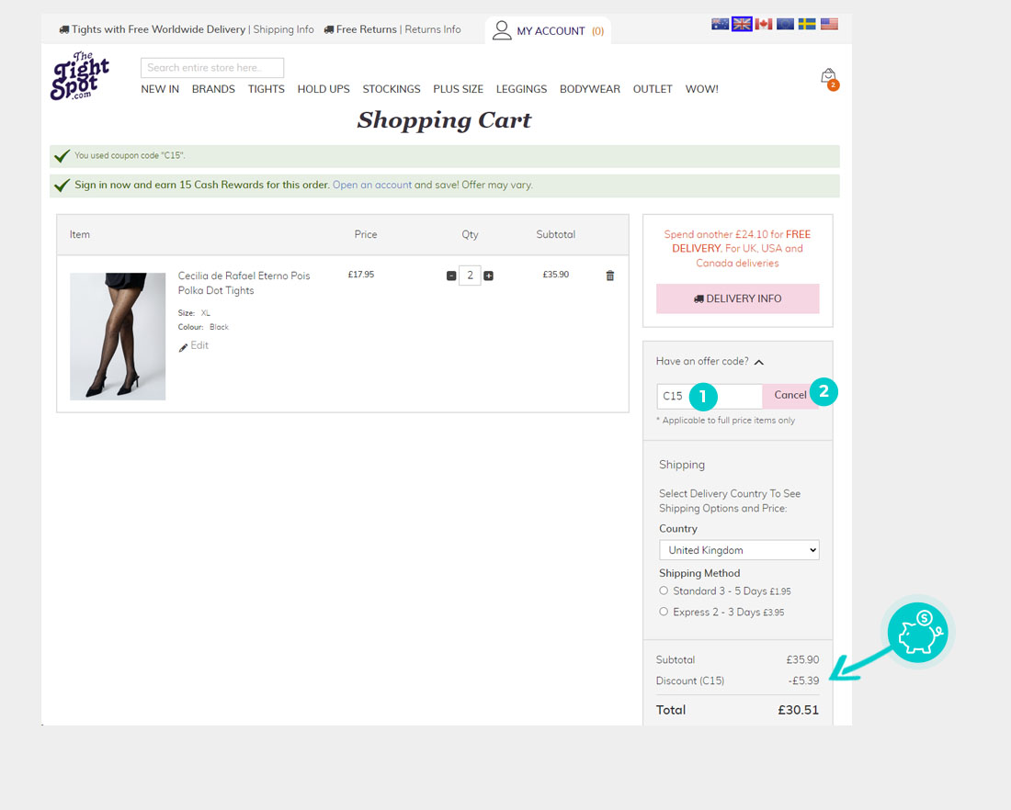Cancel the applied offer code
Image resolution: width=1011 pixels, height=810 pixels.
[x=790, y=396]
